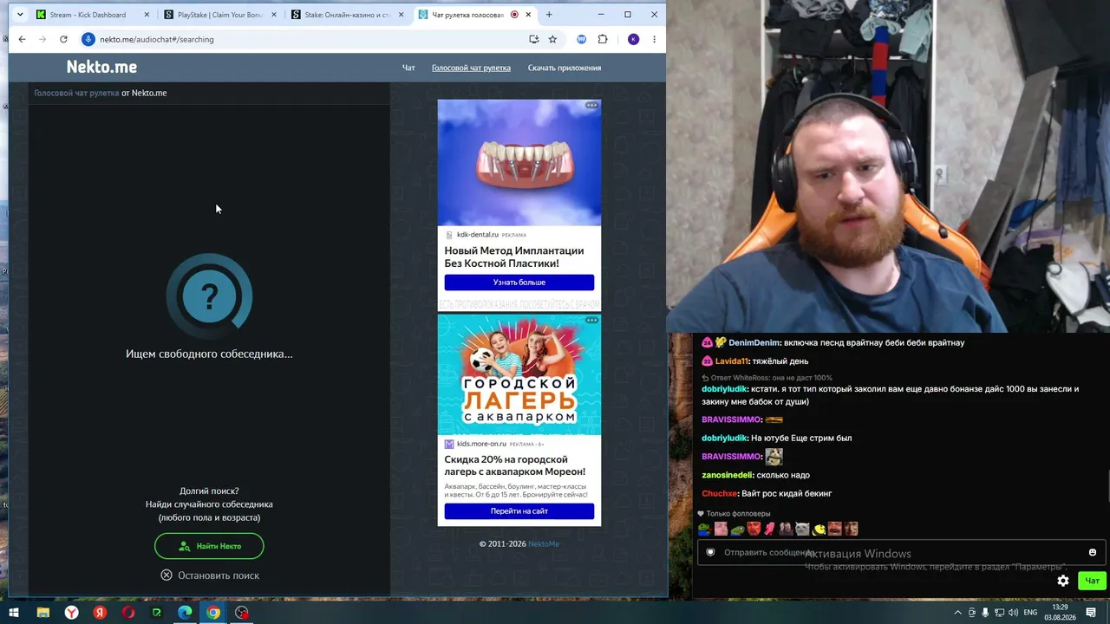Click the zanosinedeli username in chat
Screen dimensions: 1110x624
pos(728,475)
